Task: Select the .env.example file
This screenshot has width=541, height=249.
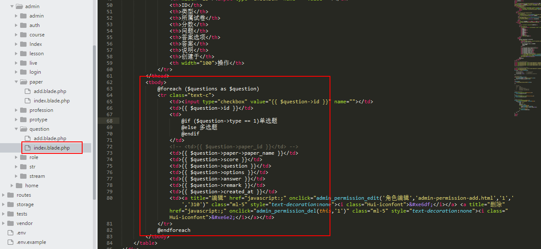Action: click(31, 242)
